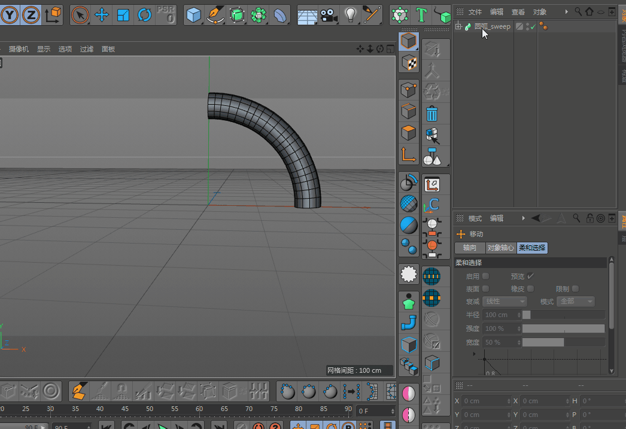626x429 pixels.
Task: Open the 衰减 dropdown showing 线性
Action: 505,302
